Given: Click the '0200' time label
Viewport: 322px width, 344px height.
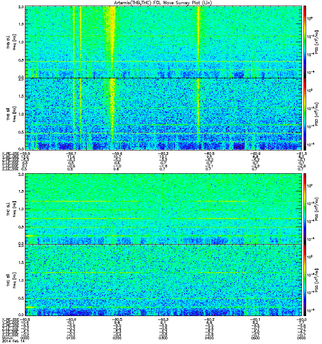Looking at the screenshot, I should point(117,338).
